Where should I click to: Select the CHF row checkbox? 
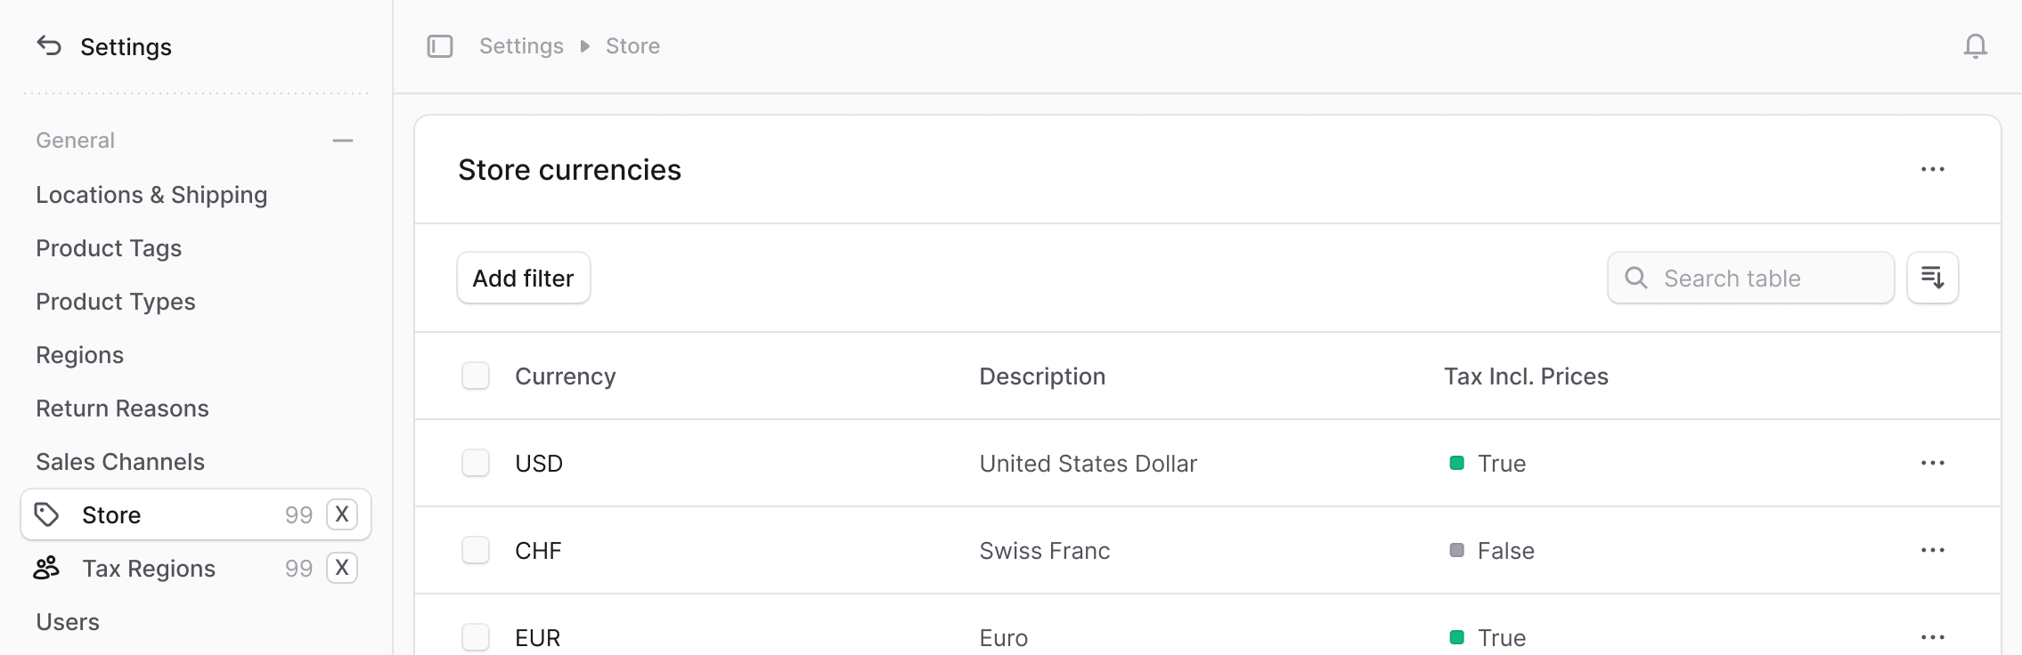click(476, 550)
